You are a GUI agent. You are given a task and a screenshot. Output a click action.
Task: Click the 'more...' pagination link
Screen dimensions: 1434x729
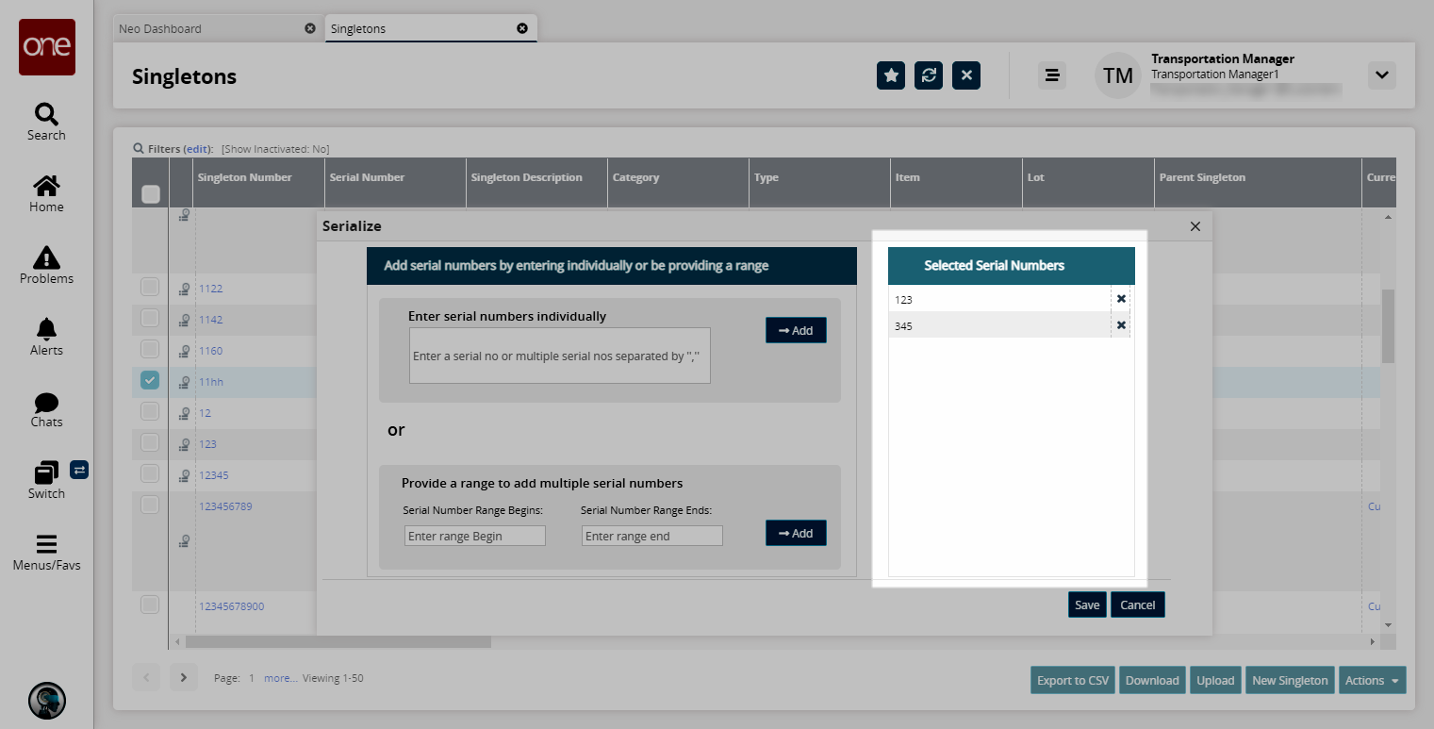[x=281, y=678]
